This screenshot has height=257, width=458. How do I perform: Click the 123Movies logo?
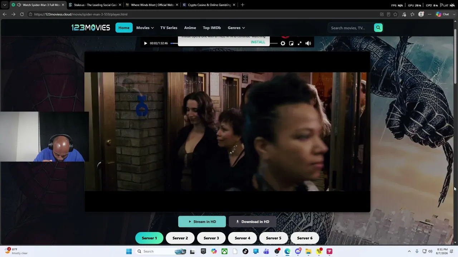point(91,27)
